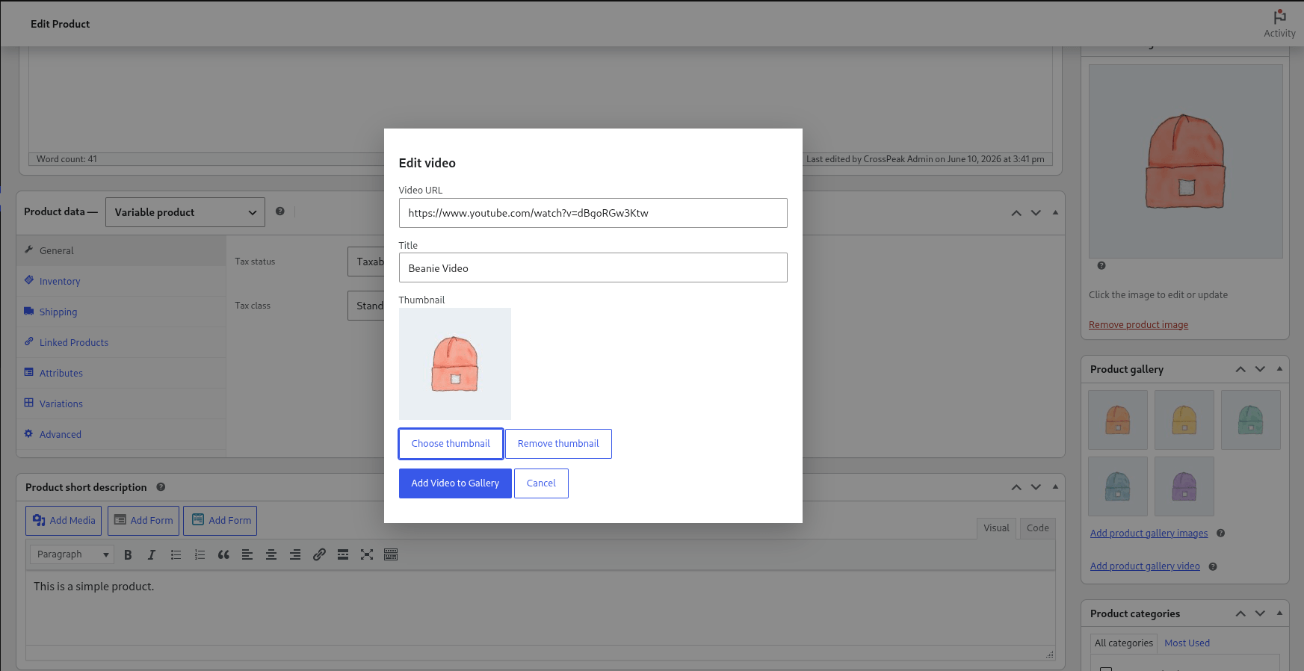Move Product gallery panel down

[x=1260, y=369]
